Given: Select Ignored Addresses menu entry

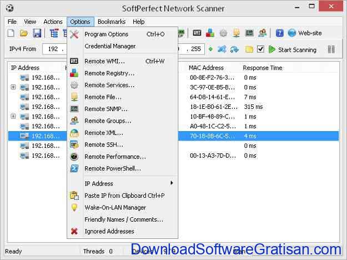Looking at the screenshot, I should pyautogui.click(x=122, y=231).
